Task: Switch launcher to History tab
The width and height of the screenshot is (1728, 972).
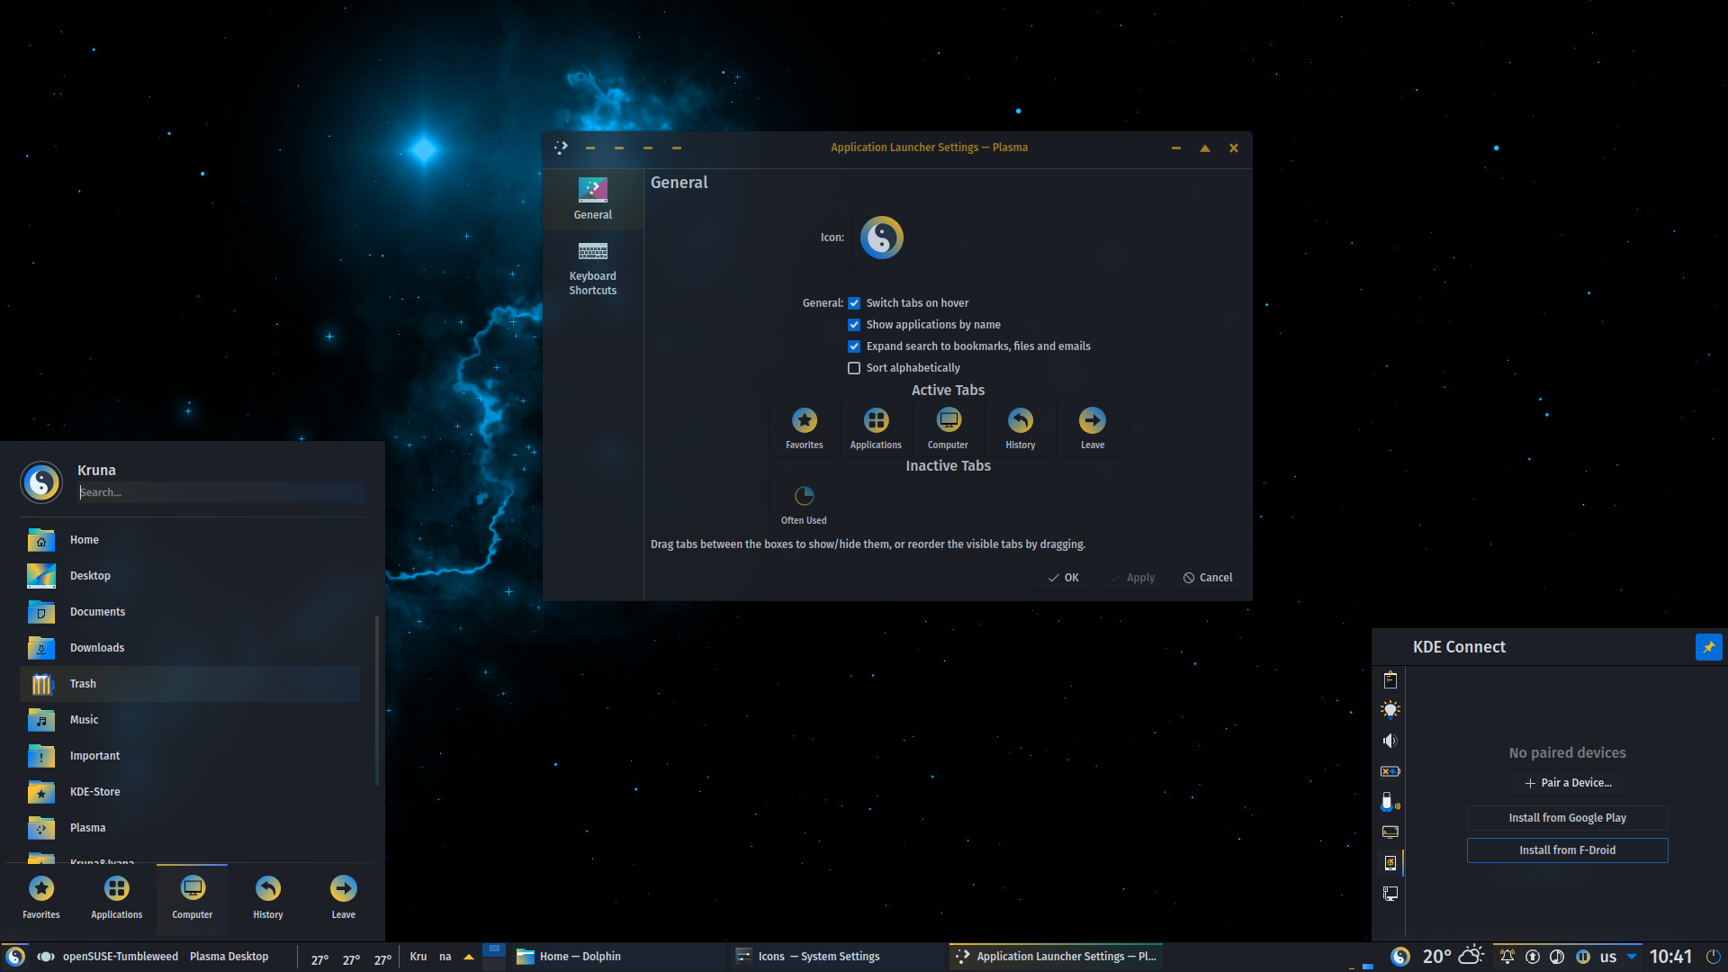Action: (x=268, y=898)
